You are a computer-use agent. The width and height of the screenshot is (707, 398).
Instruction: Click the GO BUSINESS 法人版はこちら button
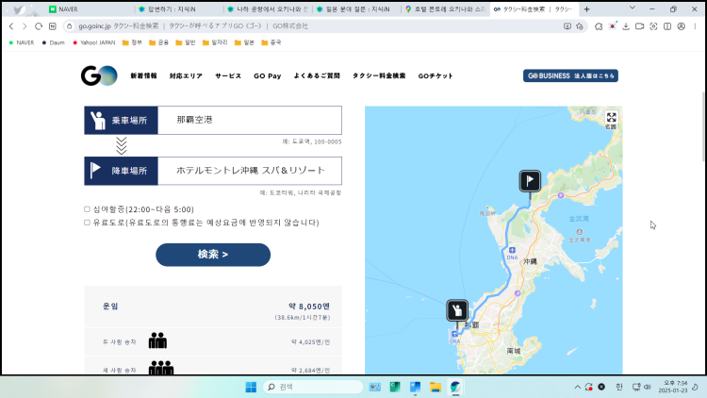[570, 75]
